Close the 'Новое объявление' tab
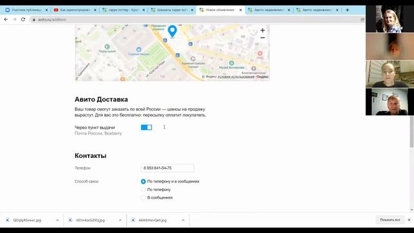414x233 pixels. coord(241,10)
